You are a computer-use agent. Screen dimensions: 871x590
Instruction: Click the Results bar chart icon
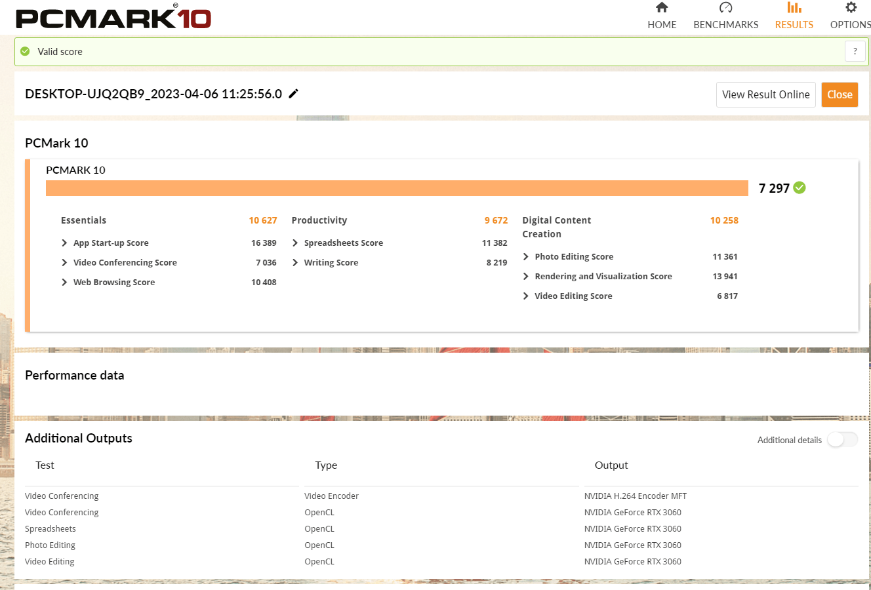[x=794, y=8]
